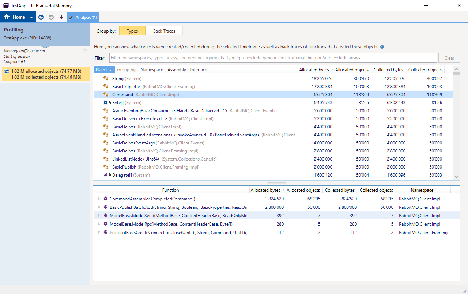Select the memory traffic summary item

point(45,74)
